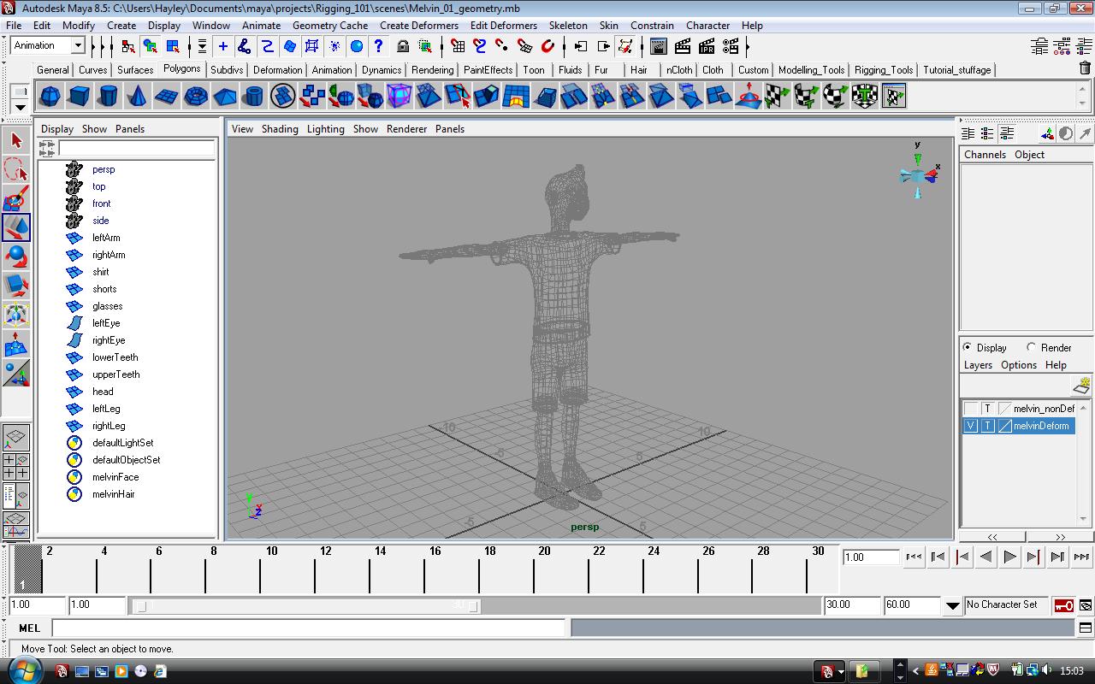Click the polygon cone shelf icon
The image size is (1095, 684).
138,96
